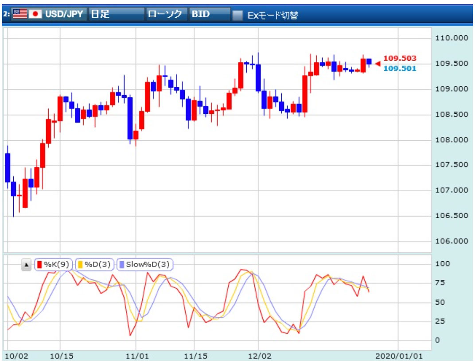This screenshot has height=363, width=475.
Task: Click the purple Slow%D(3) color swatch
Action: 122,265
